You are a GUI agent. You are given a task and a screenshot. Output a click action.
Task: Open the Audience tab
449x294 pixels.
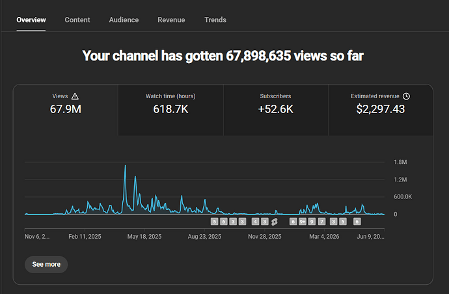[x=124, y=20]
